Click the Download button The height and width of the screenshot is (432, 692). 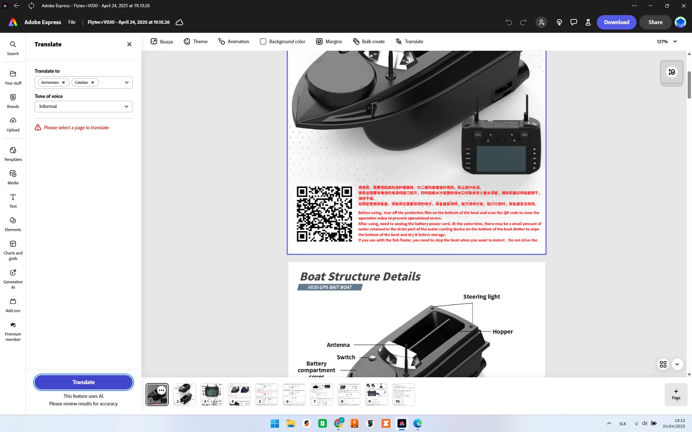pyautogui.click(x=616, y=22)
